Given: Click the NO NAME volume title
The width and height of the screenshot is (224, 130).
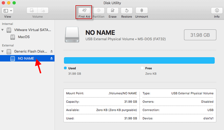Looking at the screenshot, I should [100, 33].
